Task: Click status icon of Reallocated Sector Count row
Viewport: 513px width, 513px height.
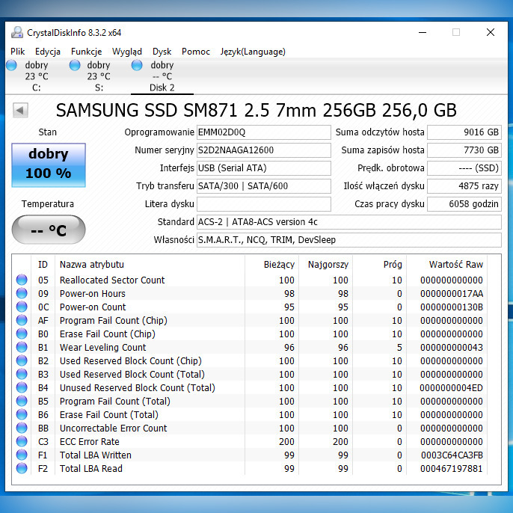Action: click(22, 280)
